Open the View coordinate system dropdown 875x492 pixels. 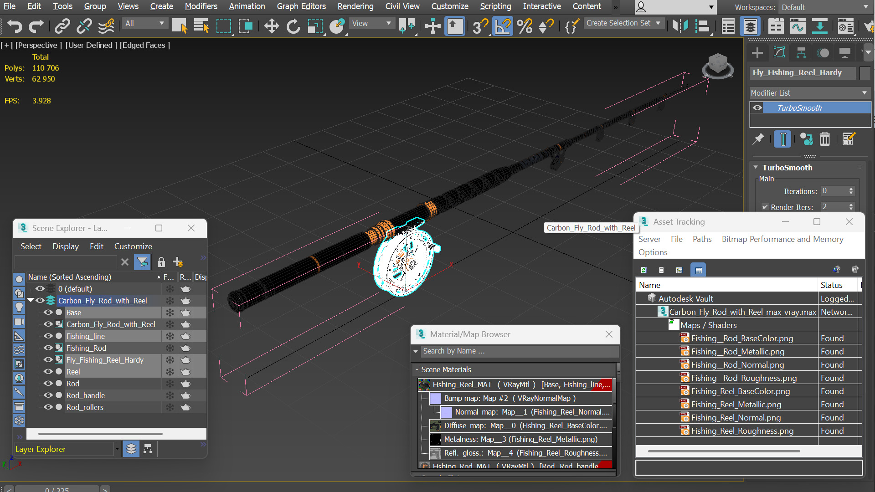[x=371, y=23]
